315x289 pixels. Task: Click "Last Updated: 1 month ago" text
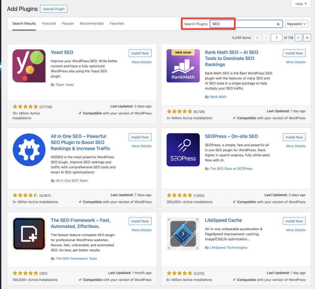130,273
